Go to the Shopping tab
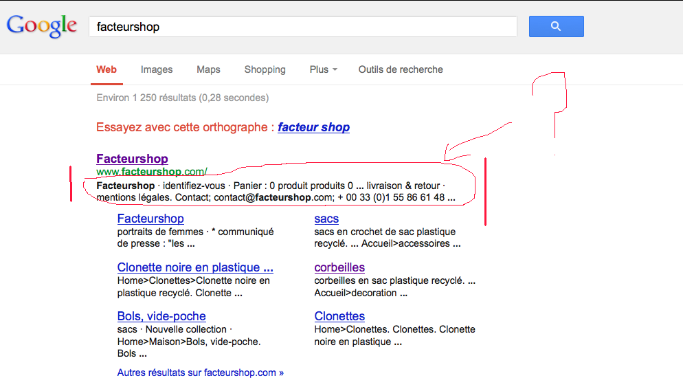Screen dimensions: 683x389 pos(265,69)
